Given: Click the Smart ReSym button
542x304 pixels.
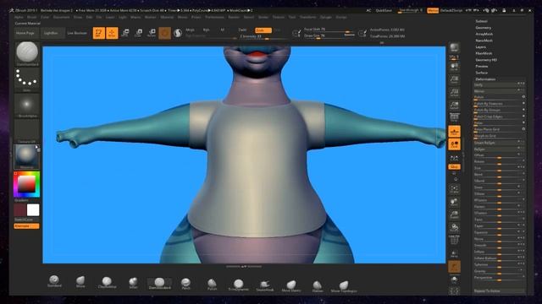Looking at the screenshot, I should pos(499,143).
